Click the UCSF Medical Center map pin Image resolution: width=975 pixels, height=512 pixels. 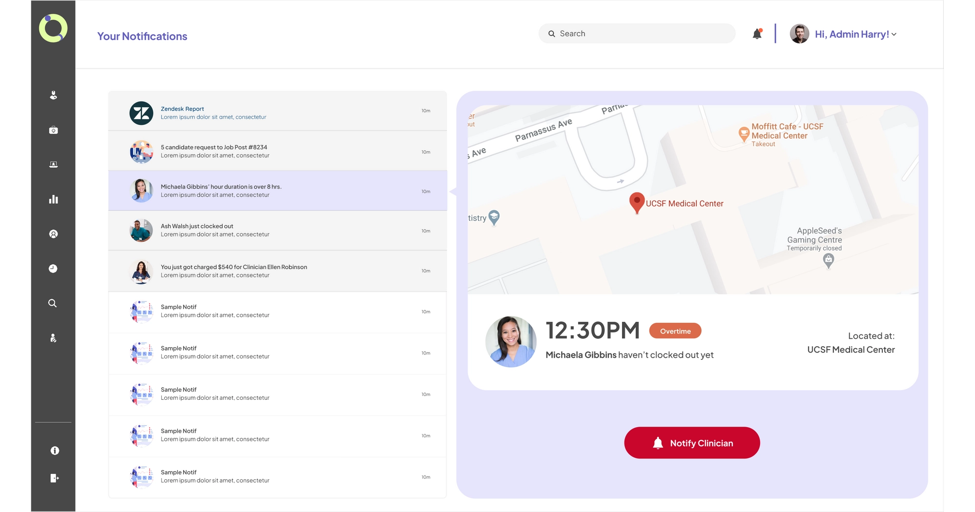(637, 202)
